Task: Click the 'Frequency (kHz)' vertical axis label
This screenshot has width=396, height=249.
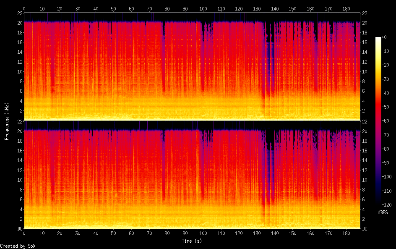Action: (x=7, y=121)
